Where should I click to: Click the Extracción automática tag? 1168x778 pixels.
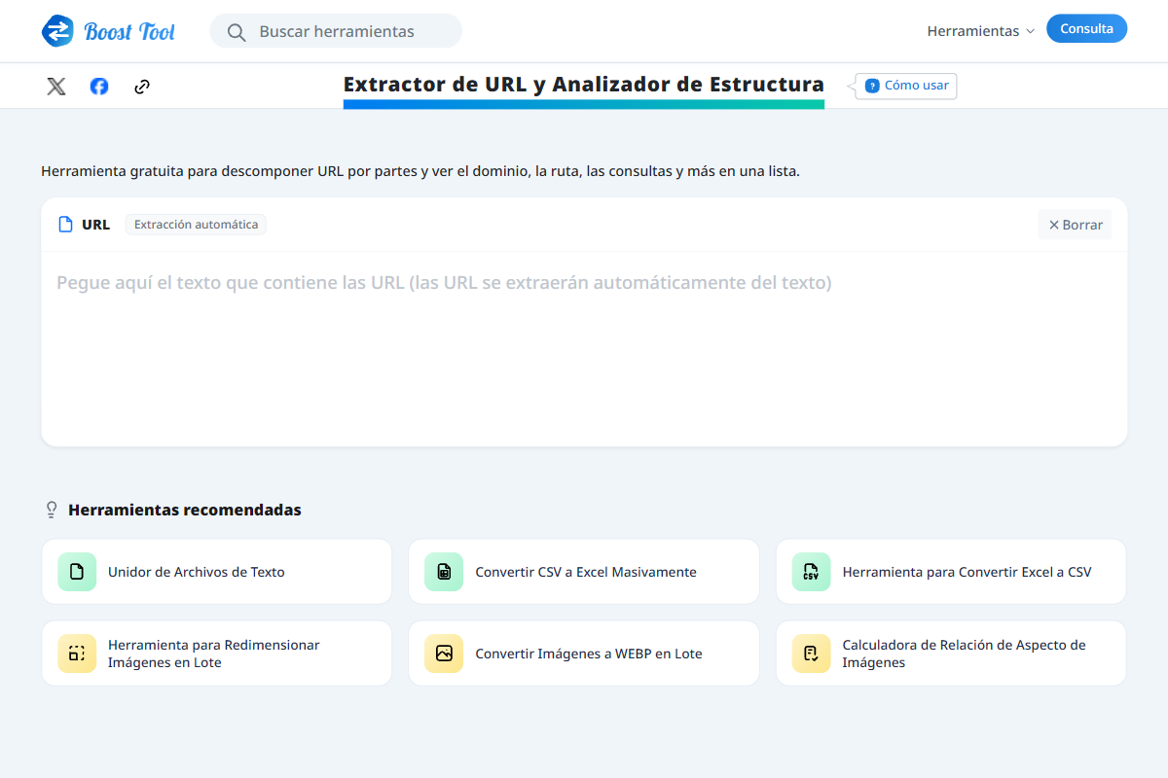[x=196, y=225]
